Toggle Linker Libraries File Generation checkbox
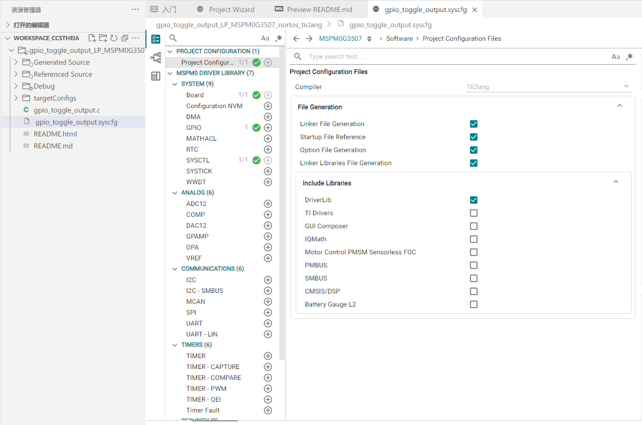 click(474, 163)
